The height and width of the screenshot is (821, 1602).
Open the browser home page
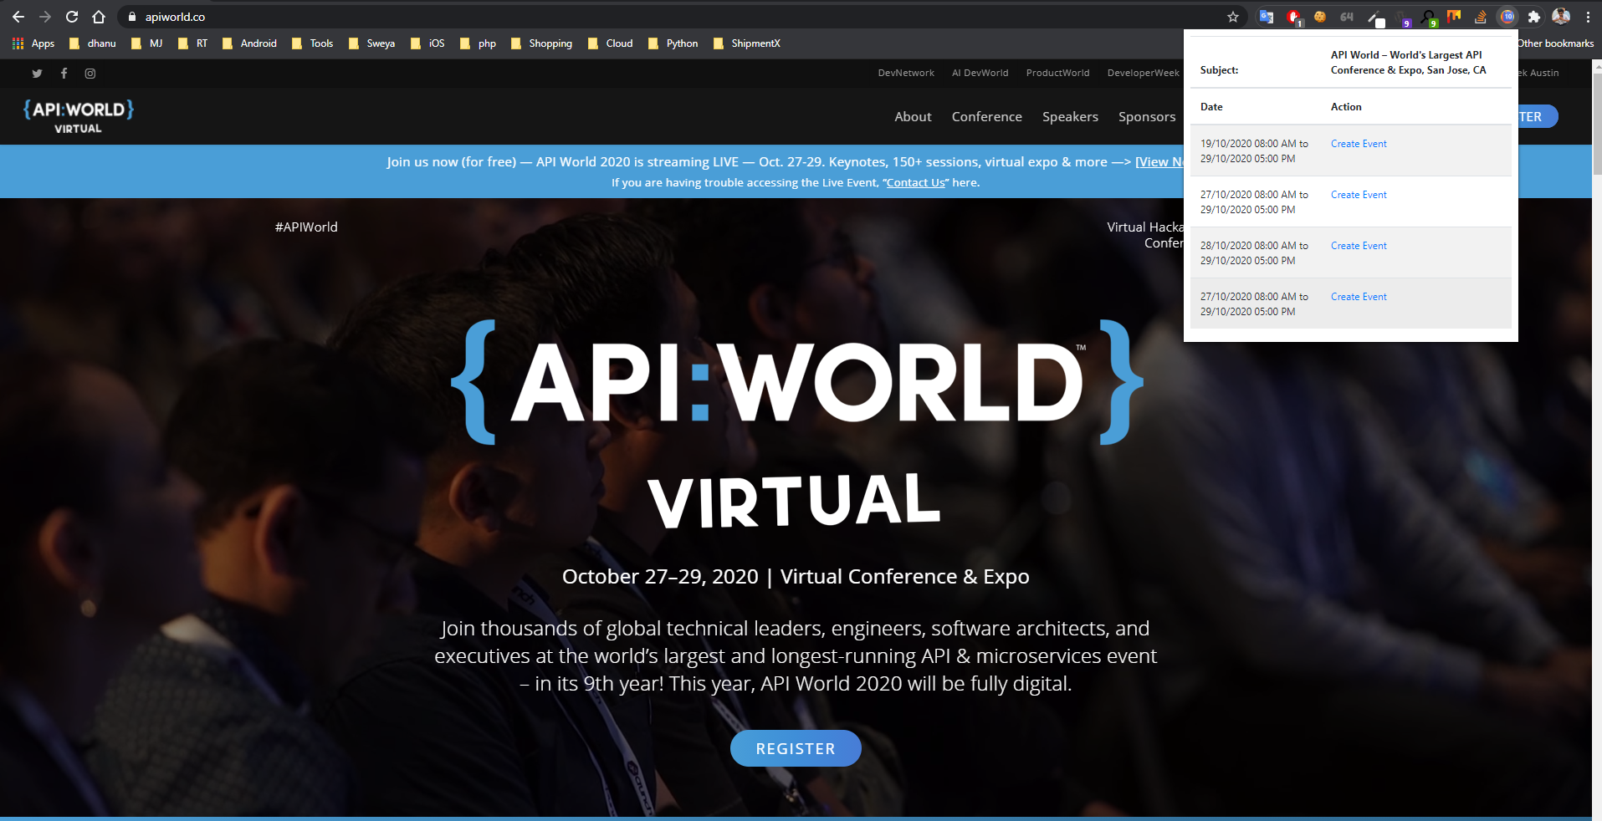click(99, 17)
